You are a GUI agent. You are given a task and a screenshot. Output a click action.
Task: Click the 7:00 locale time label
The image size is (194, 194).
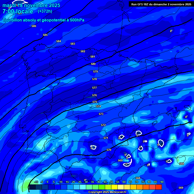point(18,11)
